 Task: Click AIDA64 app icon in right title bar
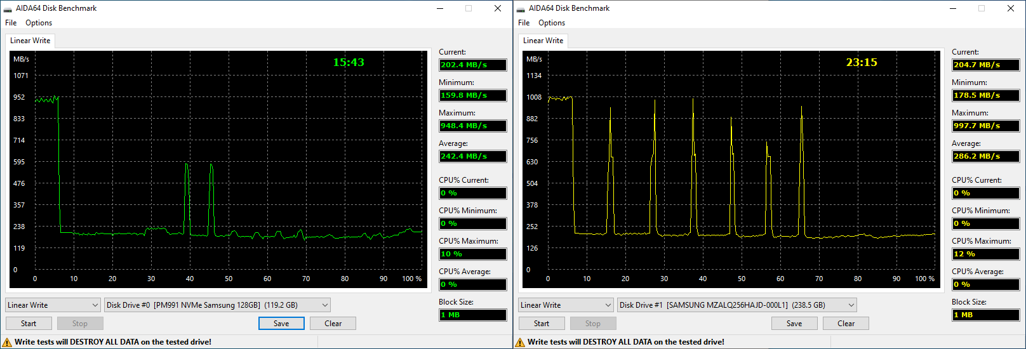click(x=521, y=9)
